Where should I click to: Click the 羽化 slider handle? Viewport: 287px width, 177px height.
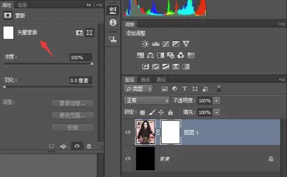tap(4, 87)
